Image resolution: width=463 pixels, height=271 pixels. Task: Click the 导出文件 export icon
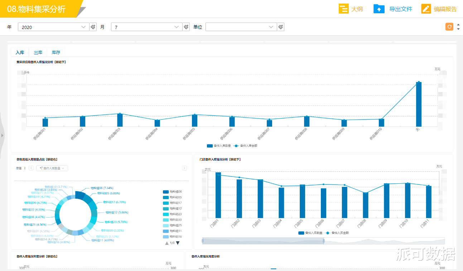point(379,9)
